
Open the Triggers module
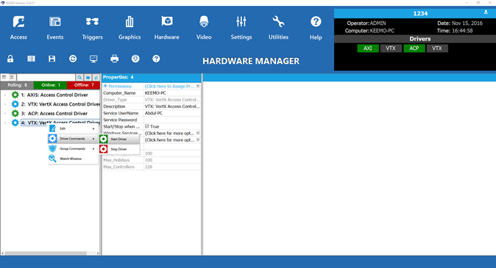92,28
